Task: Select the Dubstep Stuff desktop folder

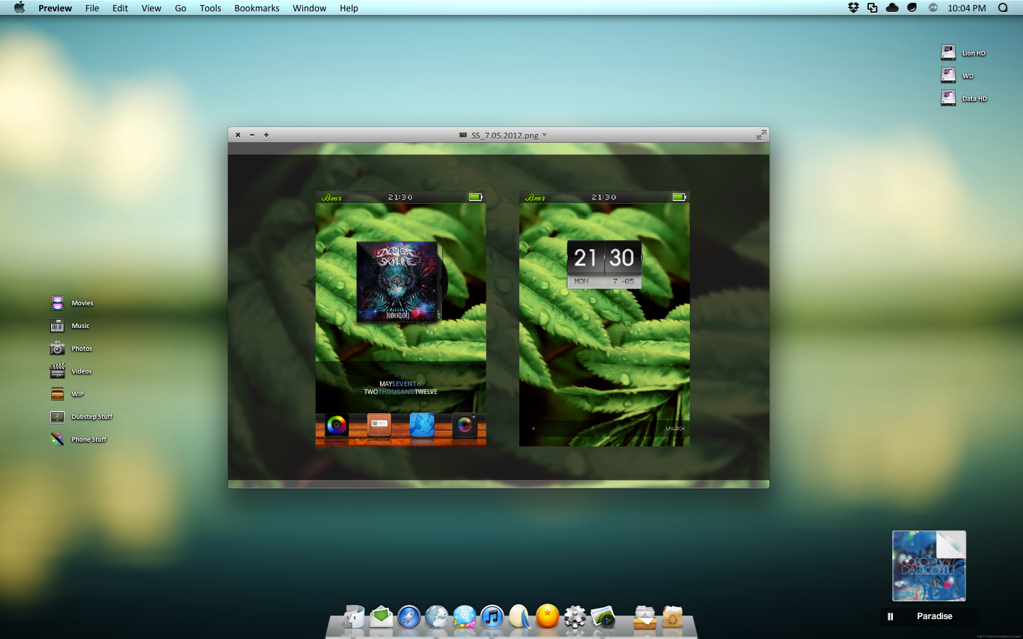Action: [x=58, y=417]
